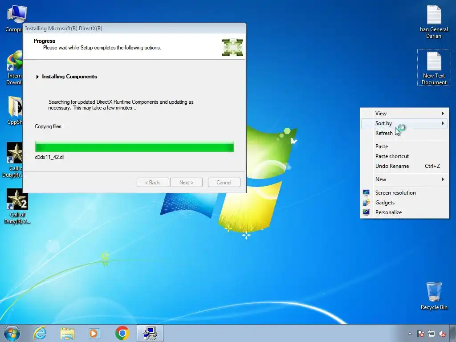
Task: Select the New Text Document icon
Action: pos(434,68)
